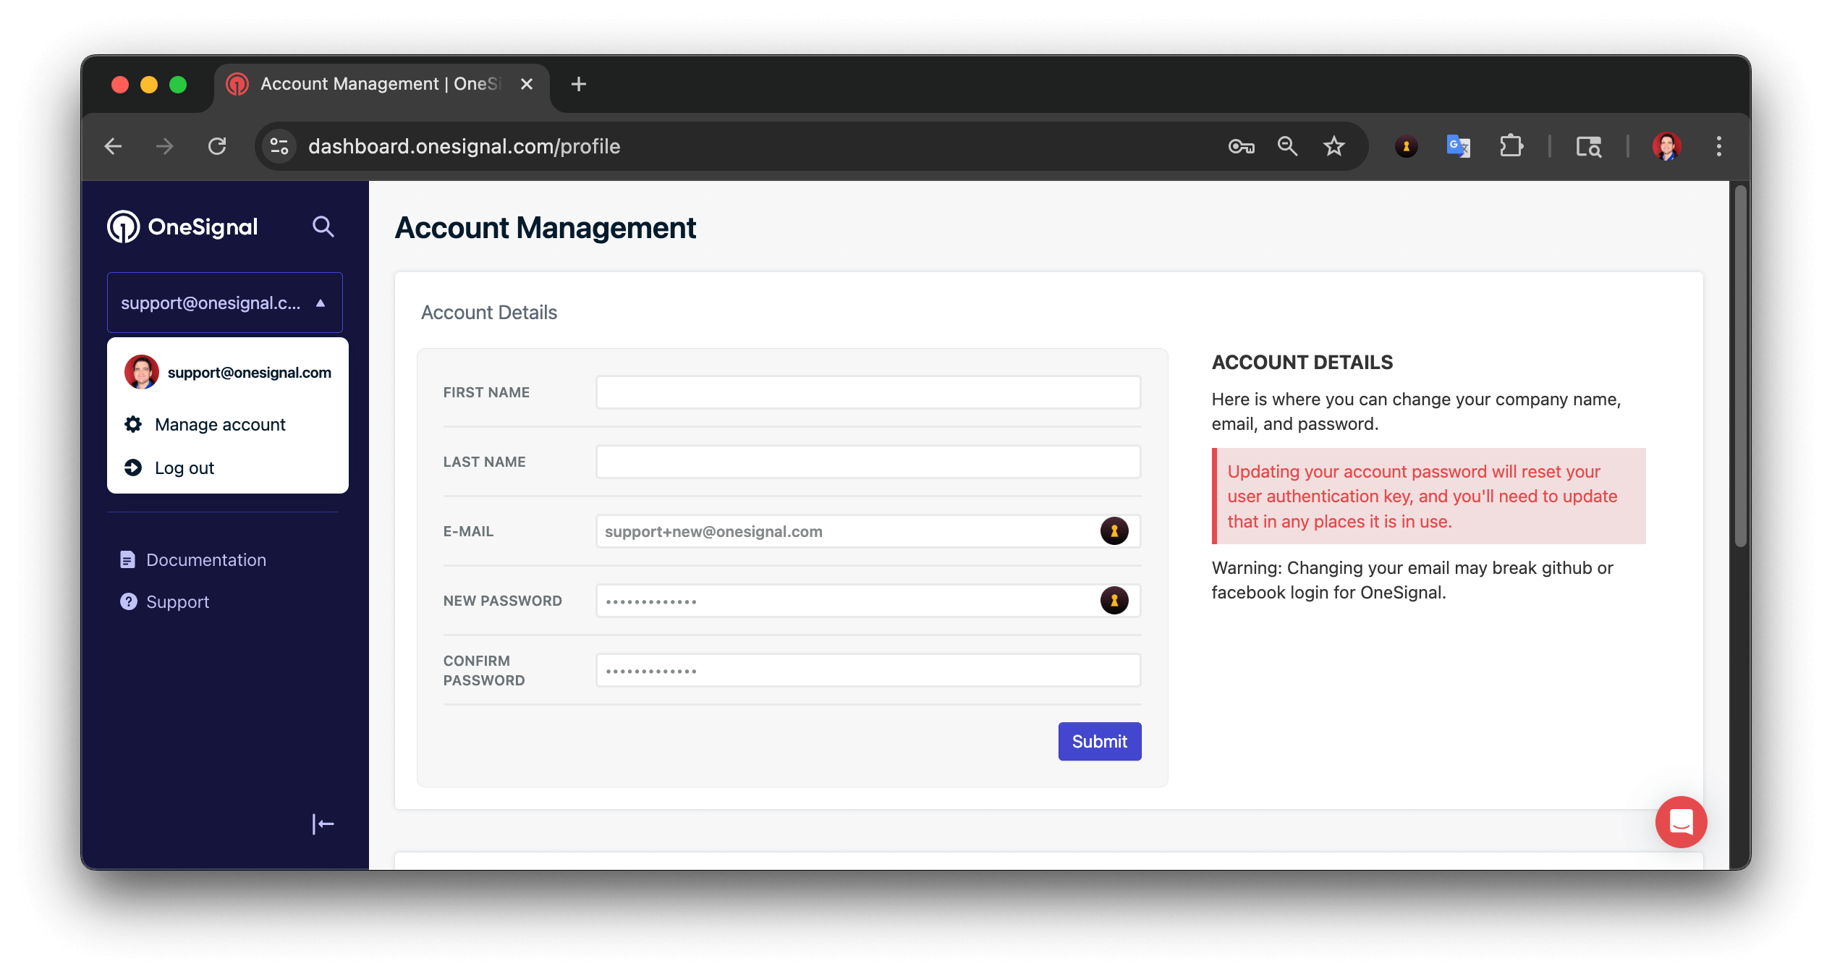
Task: Go forward with browser forward arrow
Action: pyautogui.click(x=165, y=147)
